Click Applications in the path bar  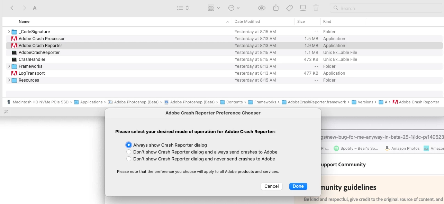click(91, 102)
